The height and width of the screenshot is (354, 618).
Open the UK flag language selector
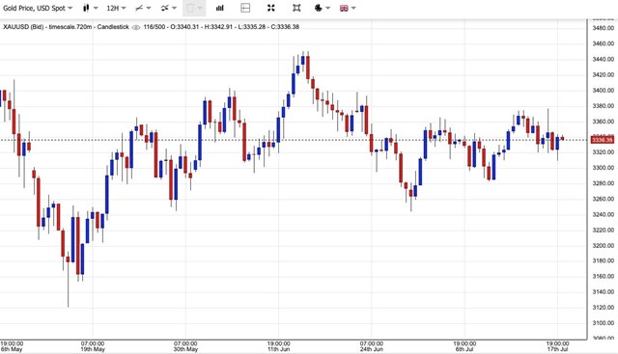tap(344, 8)
